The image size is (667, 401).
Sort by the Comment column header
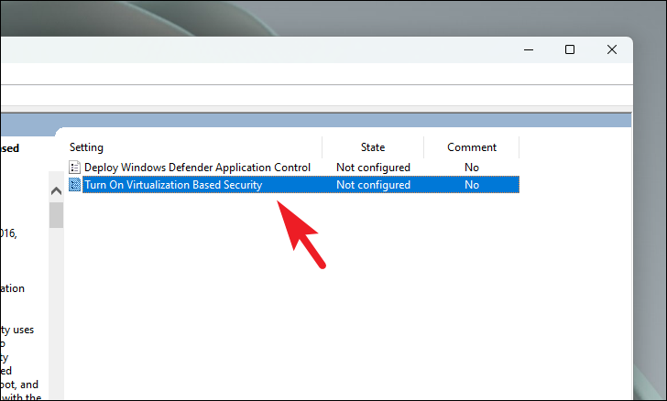pos(472,147)
